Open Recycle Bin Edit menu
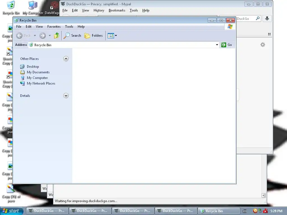This screenshot has height=215, width=287. (29, 27)
